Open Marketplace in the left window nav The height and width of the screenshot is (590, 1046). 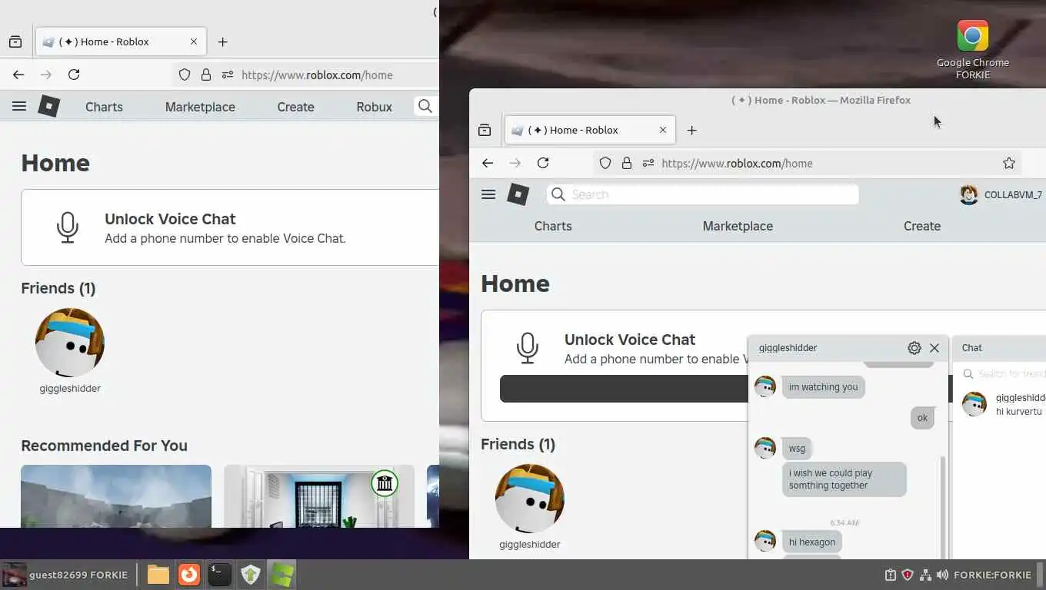[200, 107]
